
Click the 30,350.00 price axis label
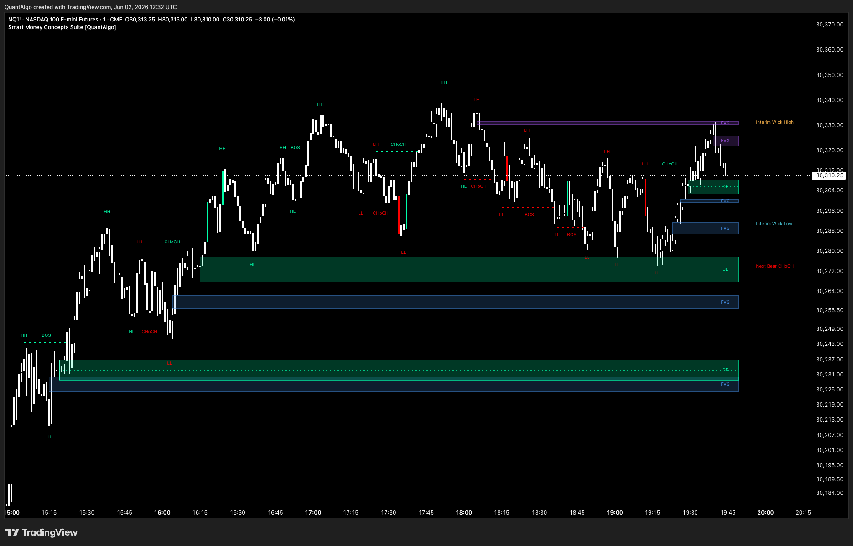pyautogui.click(x=829, y=75)
